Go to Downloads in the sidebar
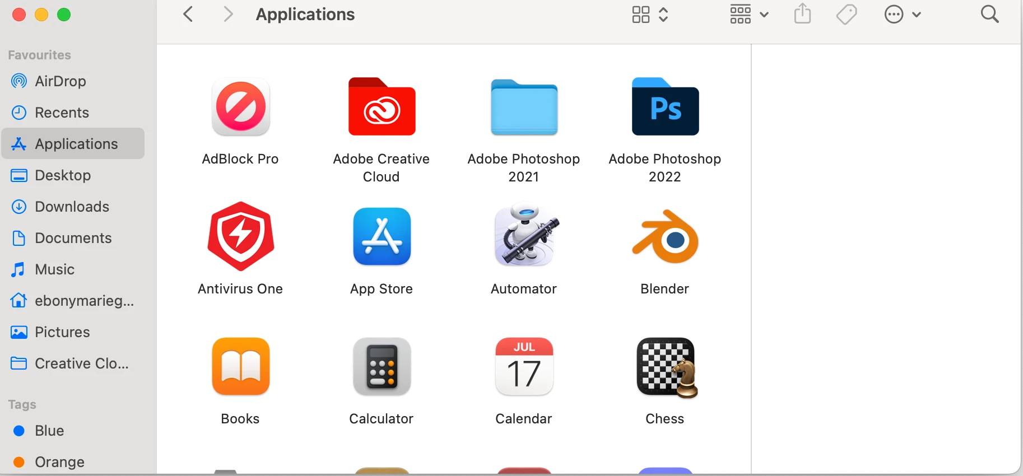The height and width of the screenshot is (476, 1023). click(x=73, y=207)
